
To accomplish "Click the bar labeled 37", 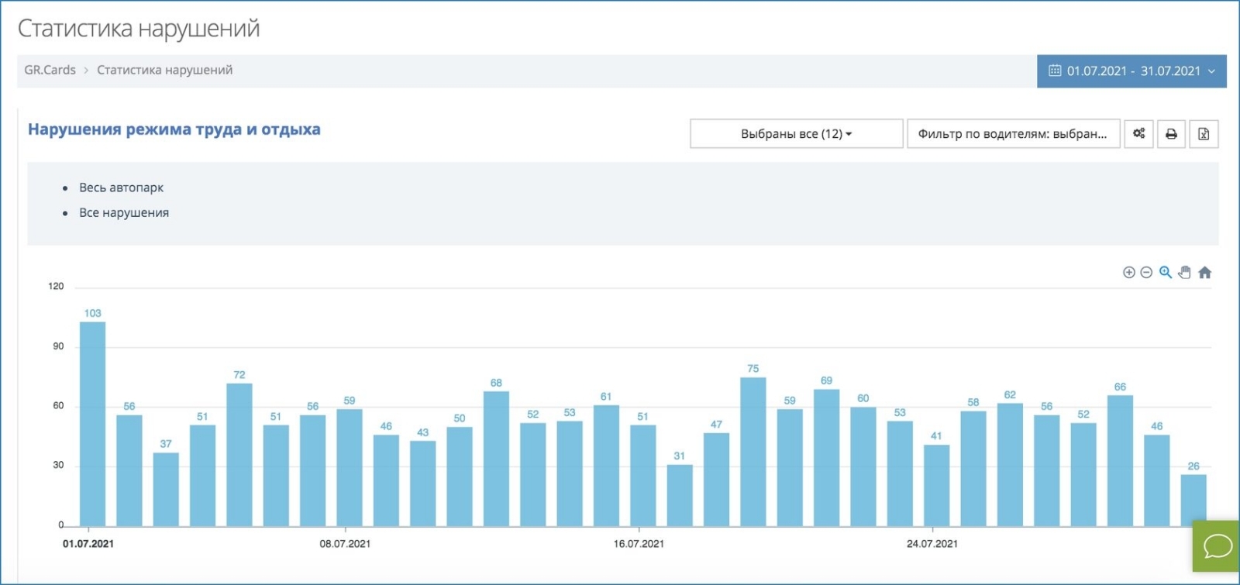I will click(x=166, y=489).
